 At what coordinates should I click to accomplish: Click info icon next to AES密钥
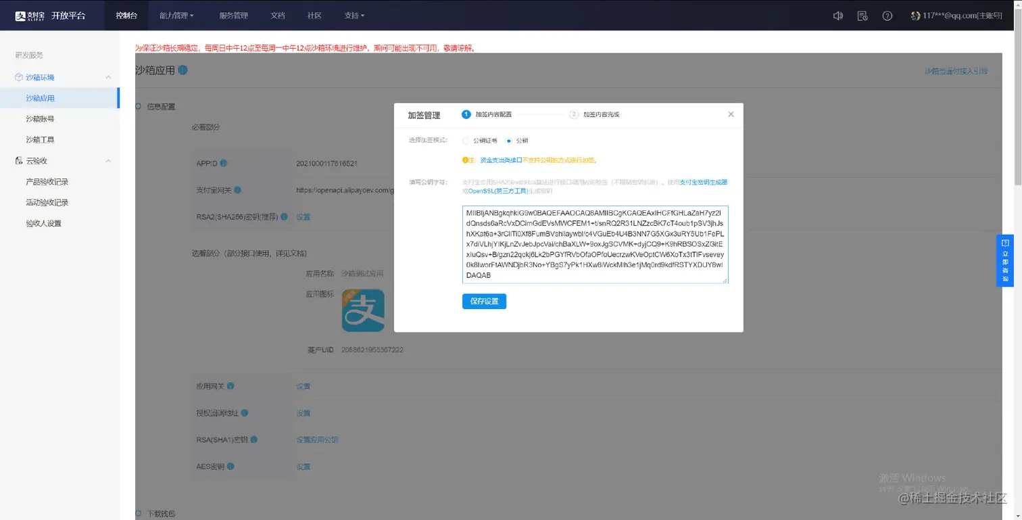[x=230, y=467]
